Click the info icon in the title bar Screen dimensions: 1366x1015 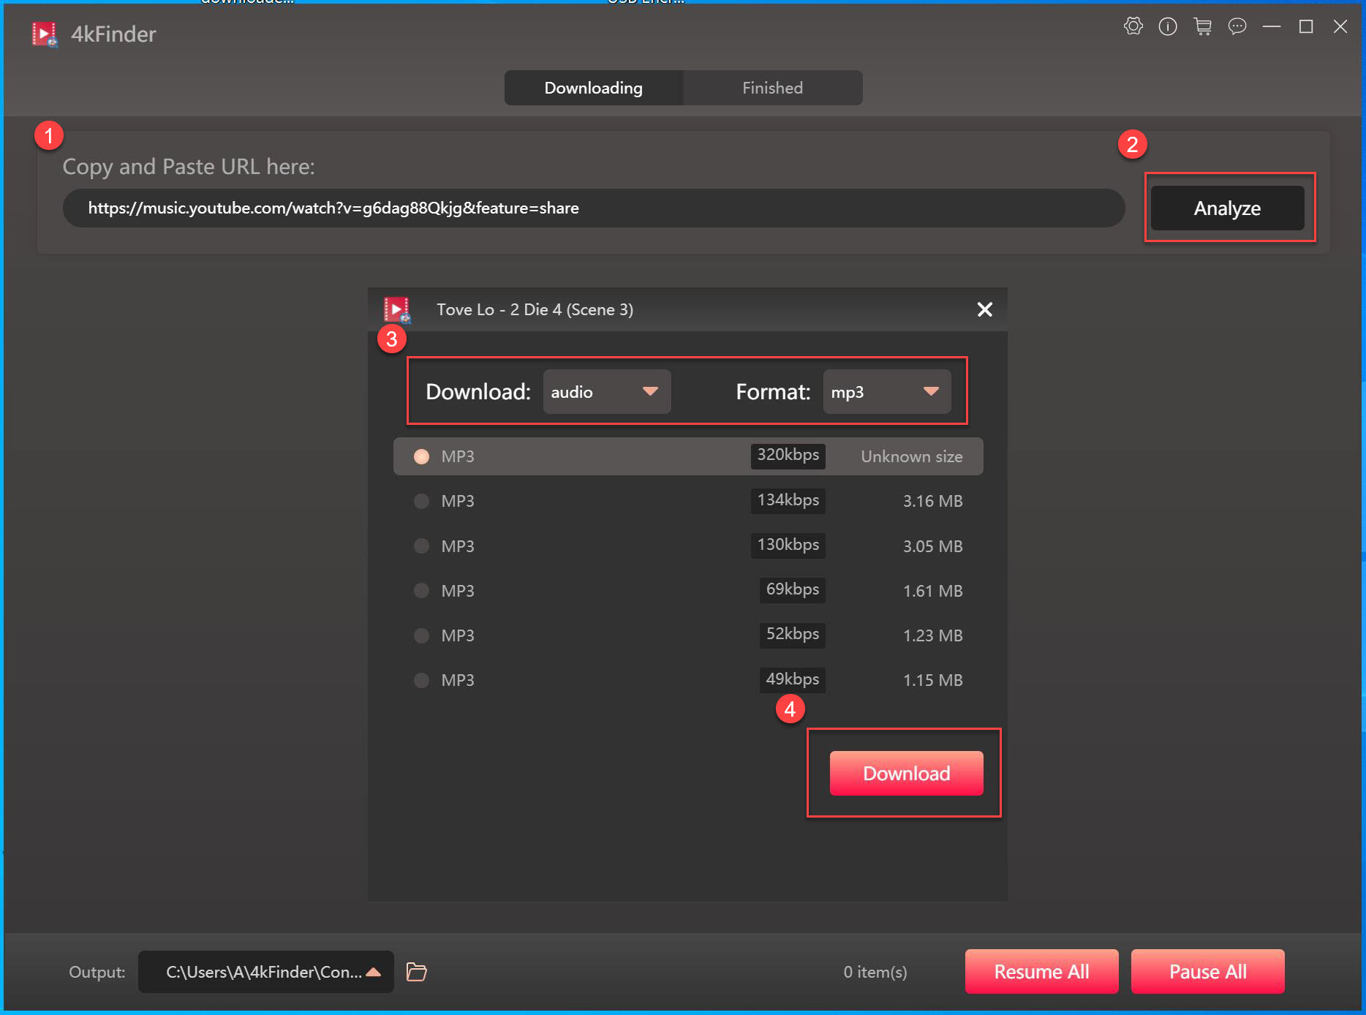point(1168,27)
